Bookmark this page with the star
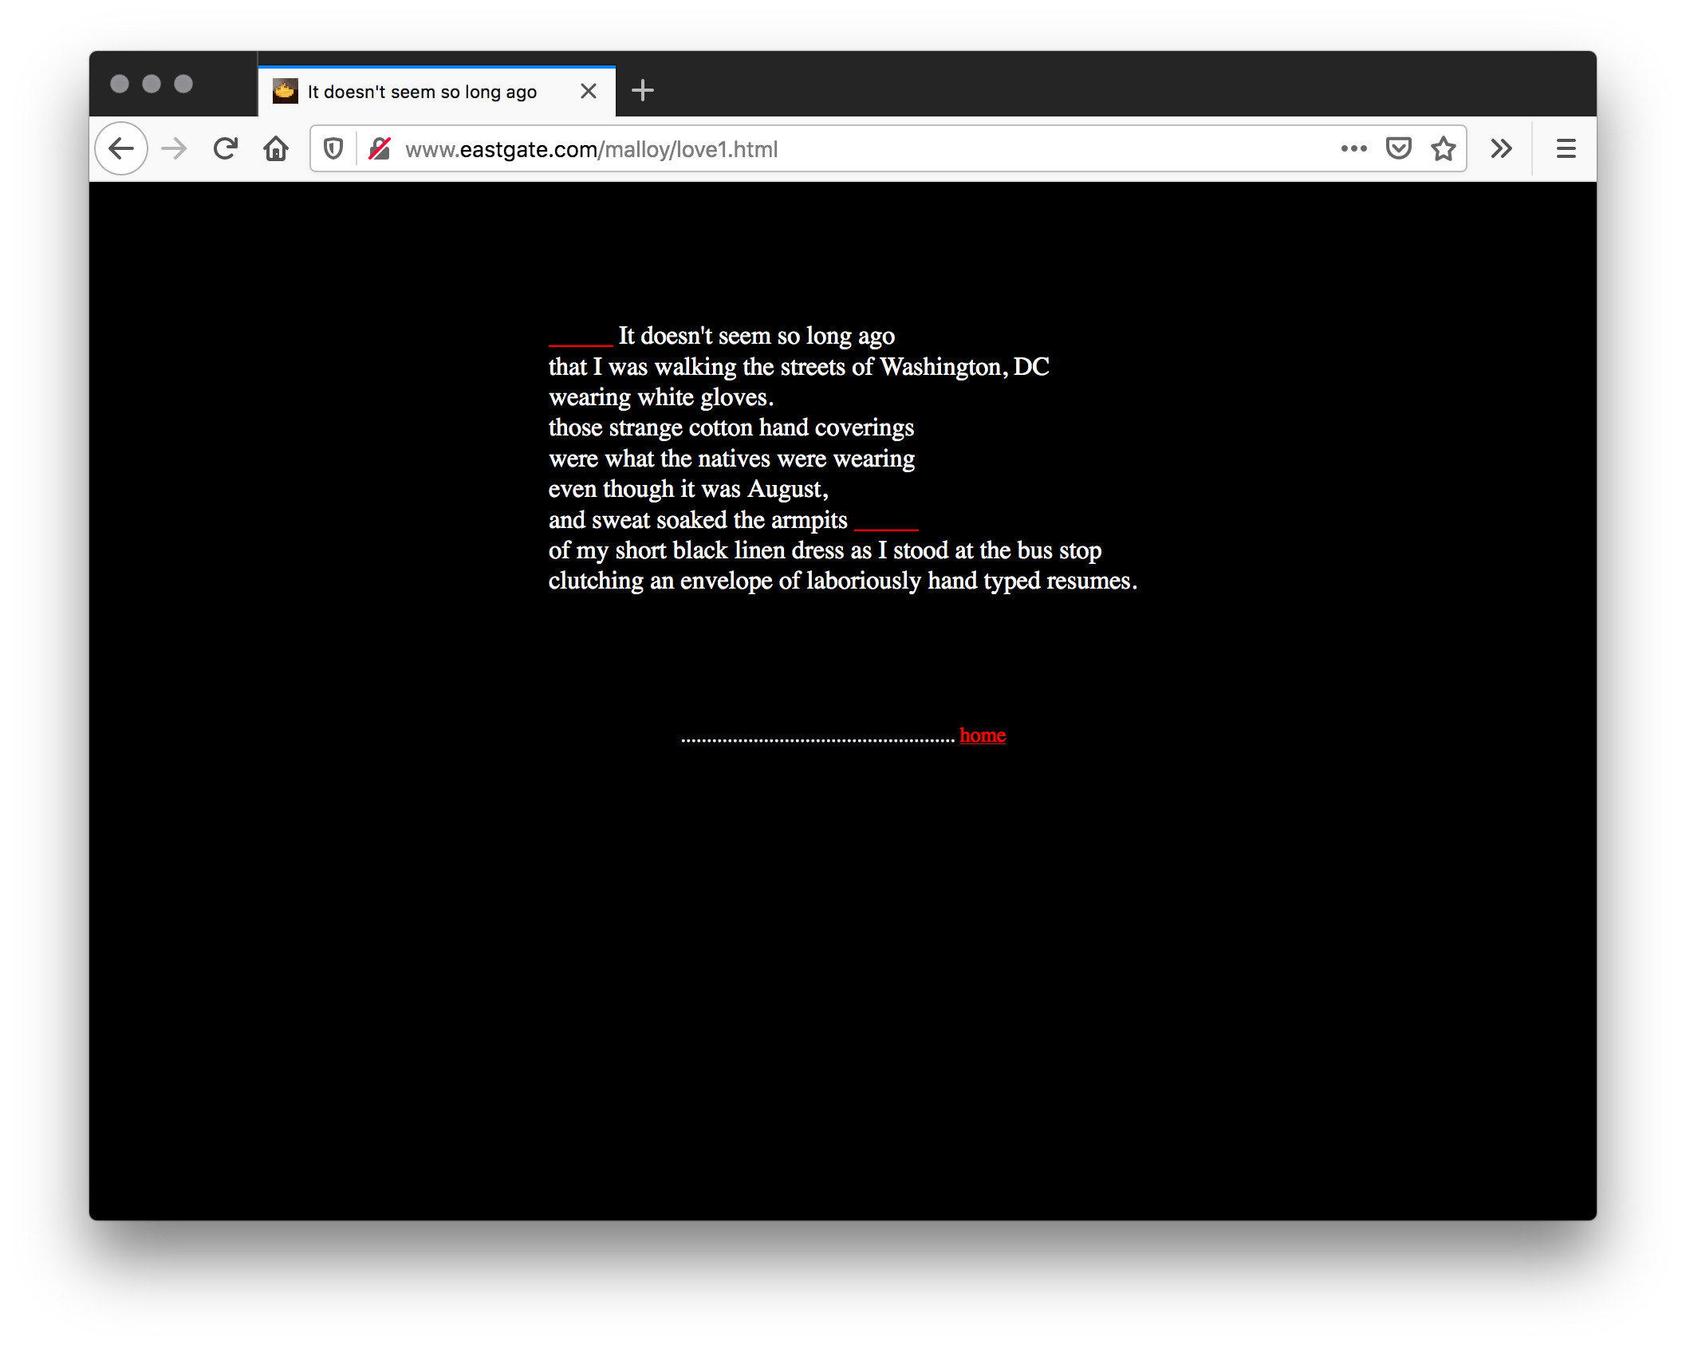Screen dimensions: 1686x1348 point(1444,148)
